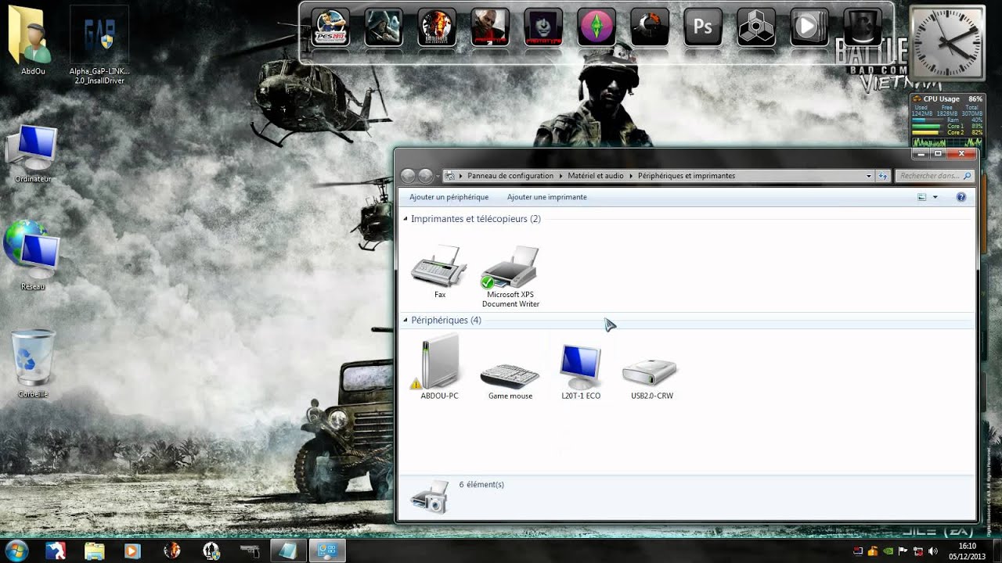Viewport: 1002px width, 563px height.
Task: Open the AbdOu folder on desktop
Action: pos(31,41)
